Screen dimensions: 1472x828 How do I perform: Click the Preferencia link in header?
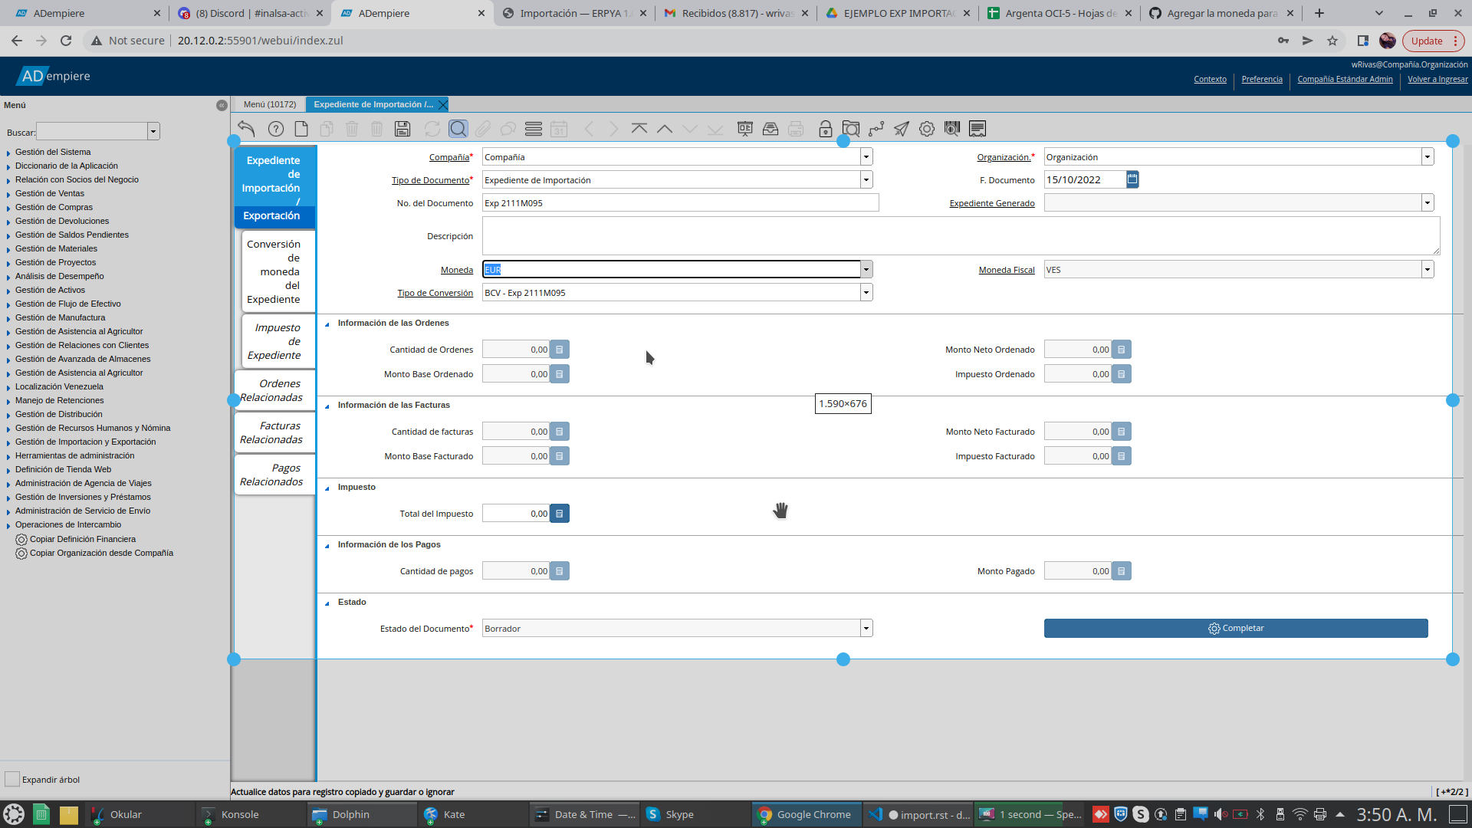pyautogui.click(x=1261, y=79)
